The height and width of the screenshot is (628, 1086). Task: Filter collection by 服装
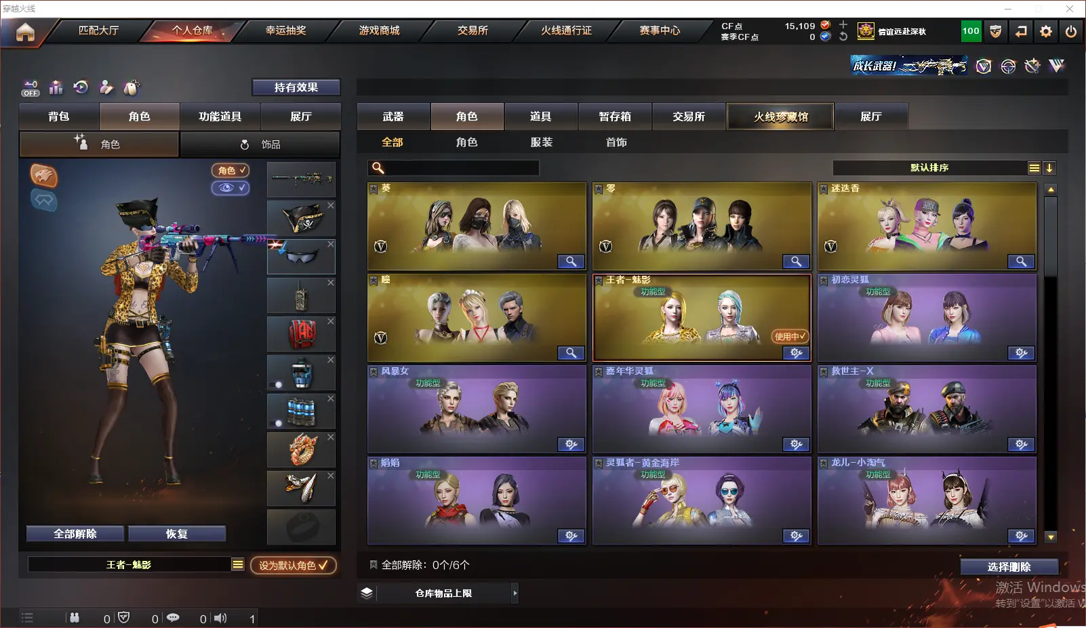pyautogui.click(x=541, y=142)
